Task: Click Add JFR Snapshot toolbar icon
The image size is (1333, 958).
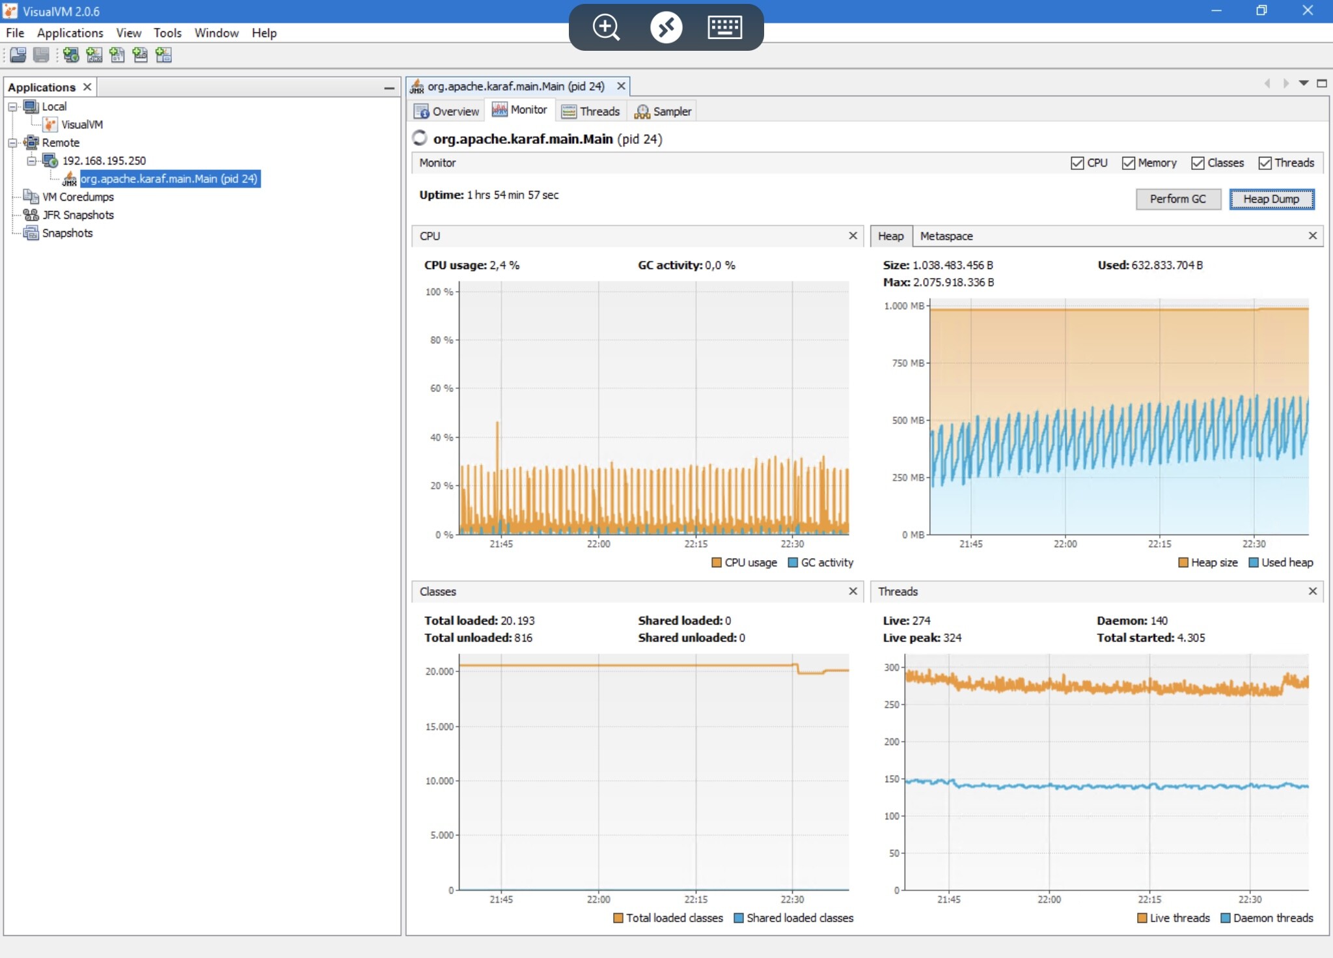Action: 140,55
